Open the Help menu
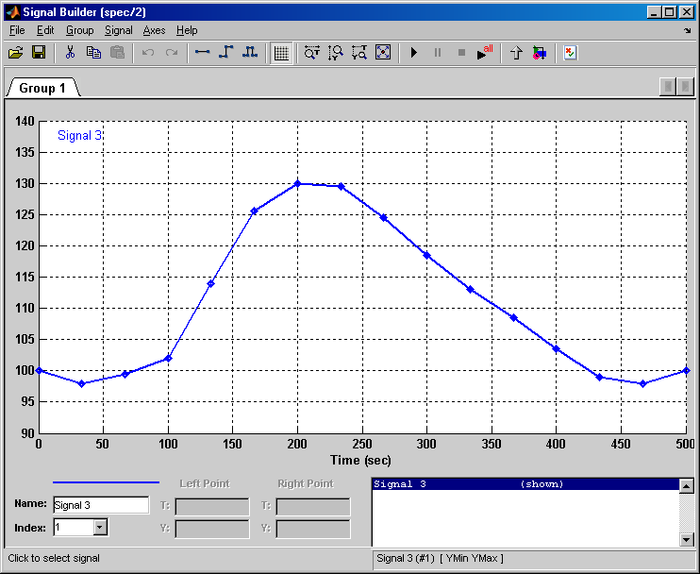This screenshot has width=700, height=574. coord(187,30)
